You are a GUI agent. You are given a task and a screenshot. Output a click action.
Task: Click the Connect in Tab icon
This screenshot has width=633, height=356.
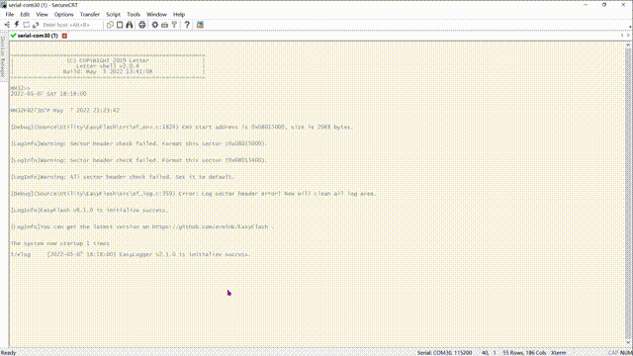coord(27,25)
